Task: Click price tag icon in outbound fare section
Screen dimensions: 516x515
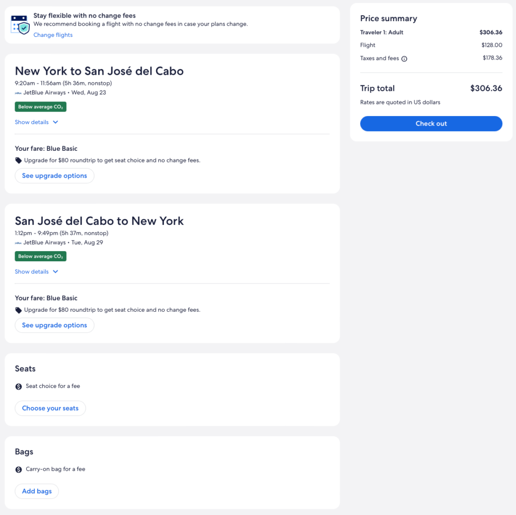Action: [19, 160]
